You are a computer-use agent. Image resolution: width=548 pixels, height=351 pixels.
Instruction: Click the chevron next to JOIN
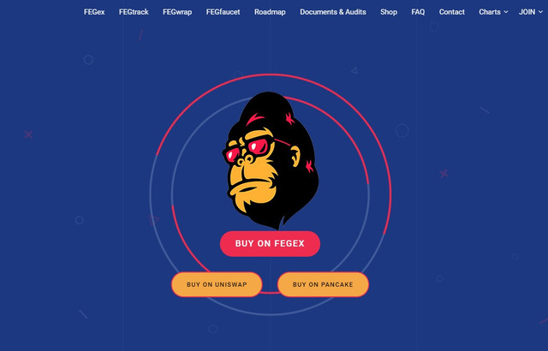(x=540, y=12)
